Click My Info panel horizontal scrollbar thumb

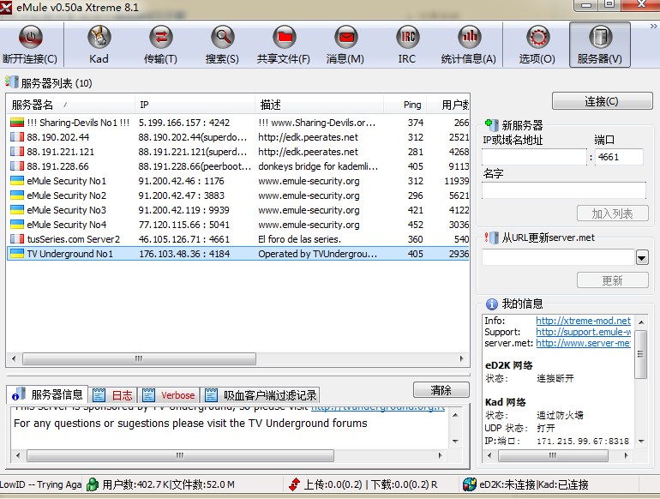click(x=553, y=455)
